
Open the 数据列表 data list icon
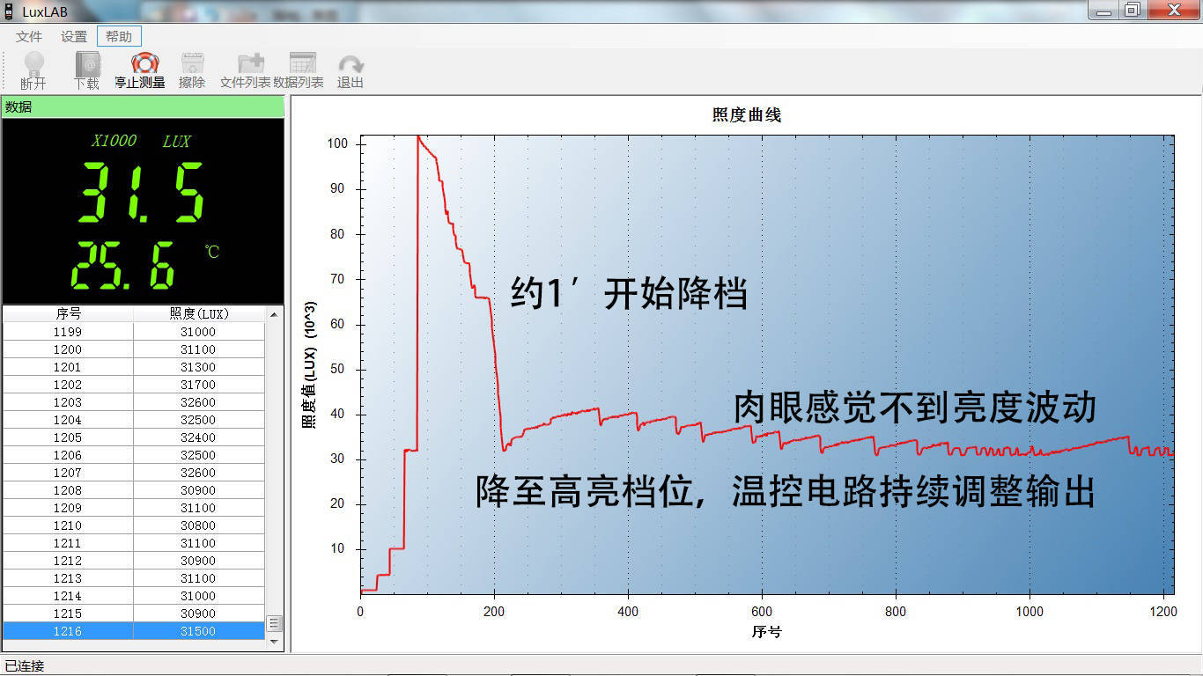click(299, 70)
